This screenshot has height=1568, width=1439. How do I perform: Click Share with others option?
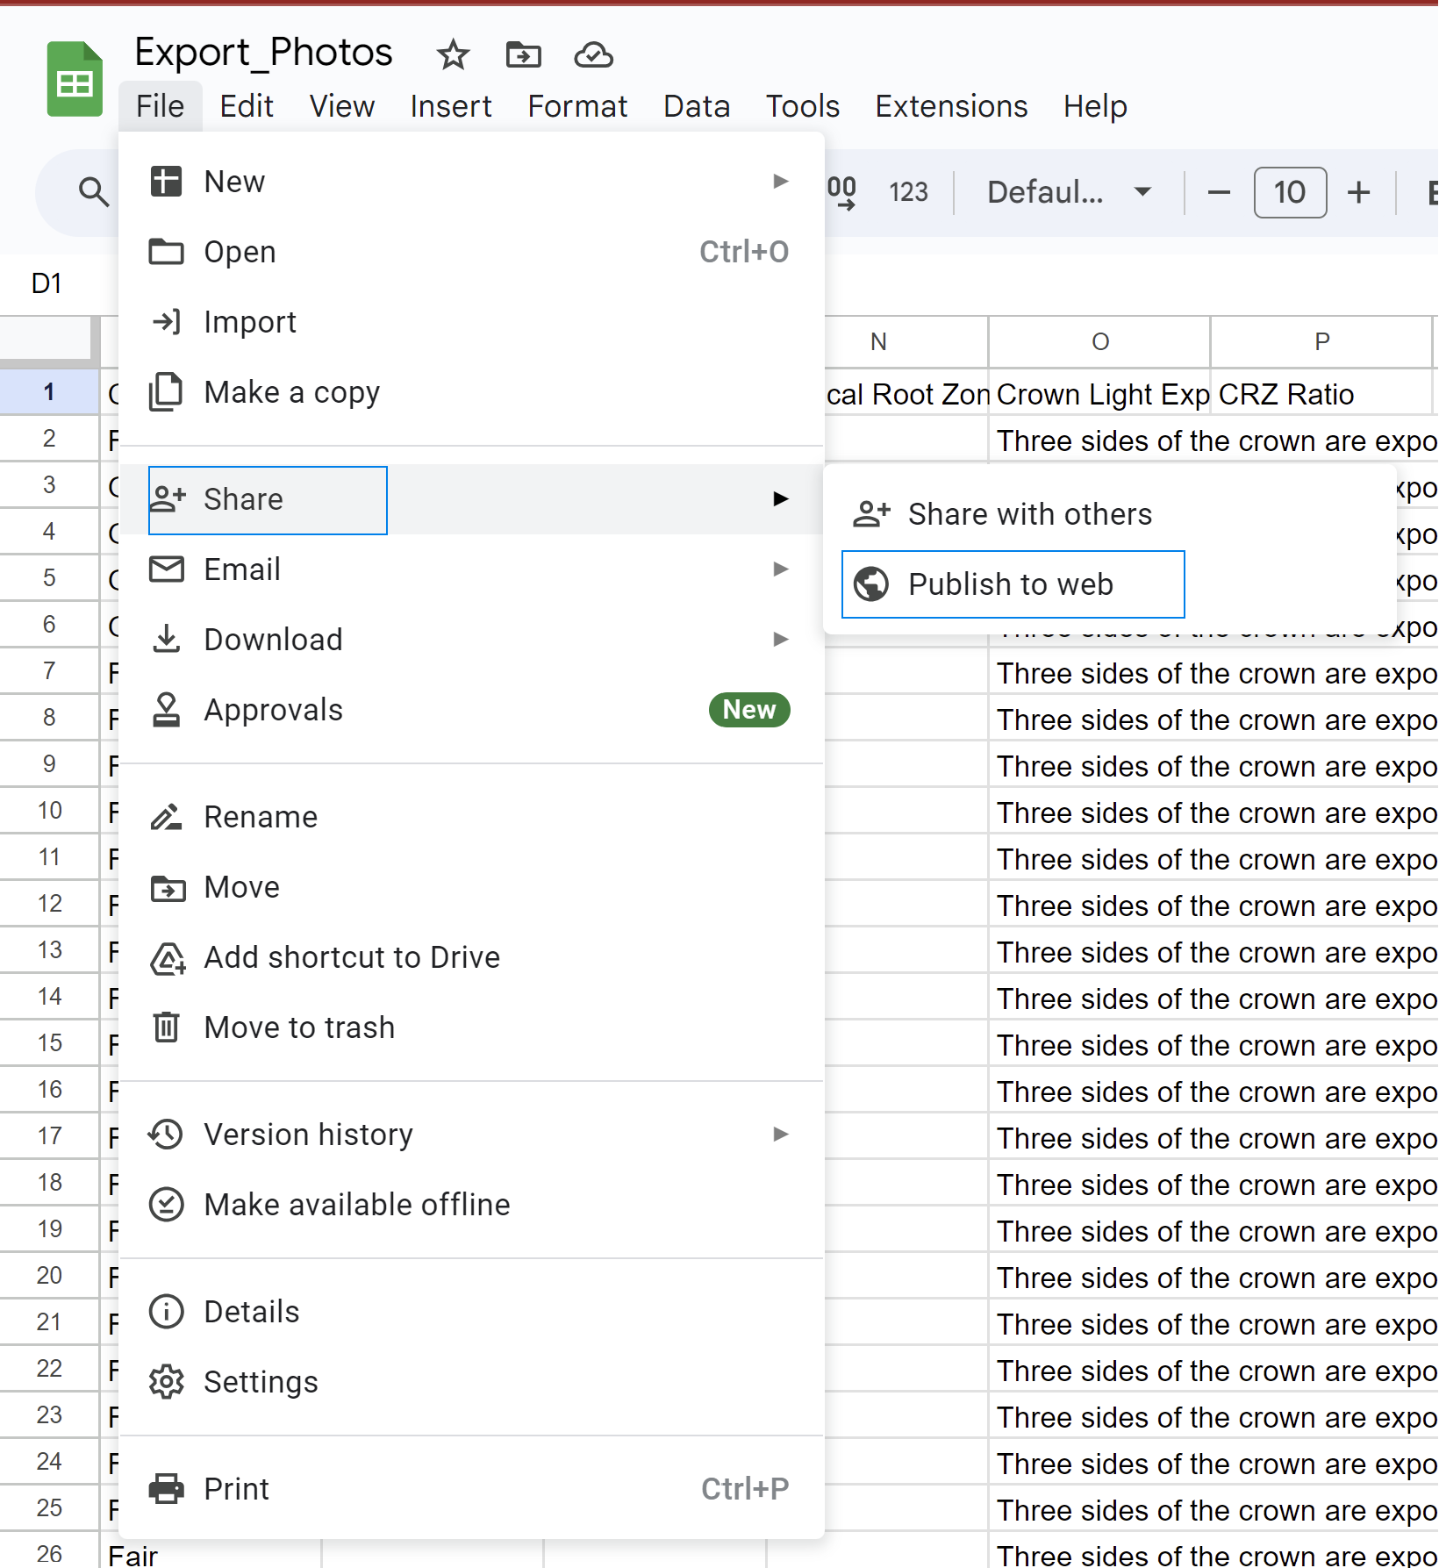(1109, 514)
